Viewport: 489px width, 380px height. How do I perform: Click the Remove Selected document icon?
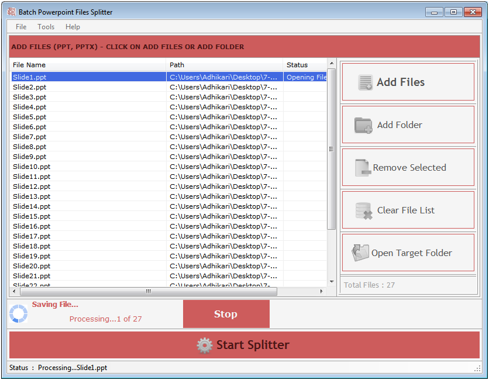(363, 168)
